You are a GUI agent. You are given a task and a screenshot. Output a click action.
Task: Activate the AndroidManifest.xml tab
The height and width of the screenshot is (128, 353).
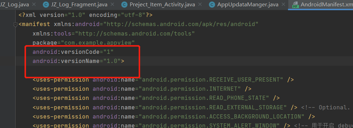(x=326, y=5)
